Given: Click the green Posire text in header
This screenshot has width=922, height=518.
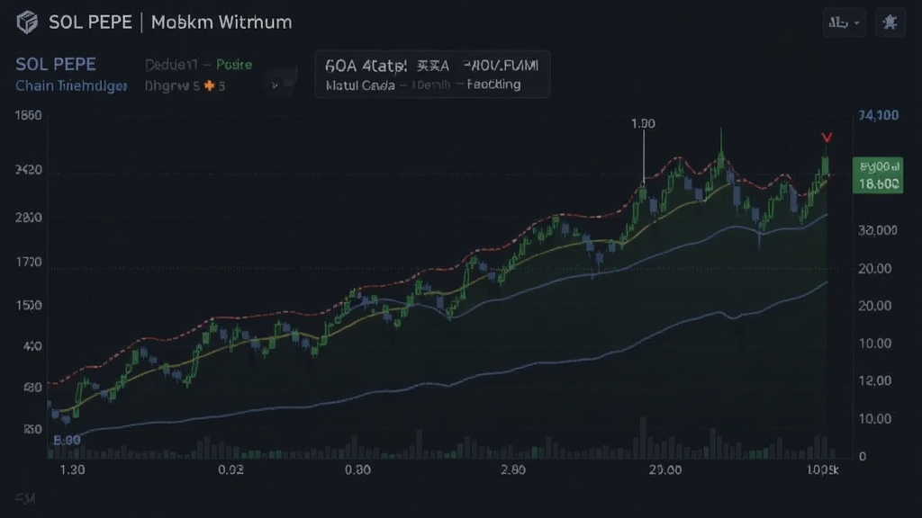Looking at the screenshot, I should tap(234, 65).
